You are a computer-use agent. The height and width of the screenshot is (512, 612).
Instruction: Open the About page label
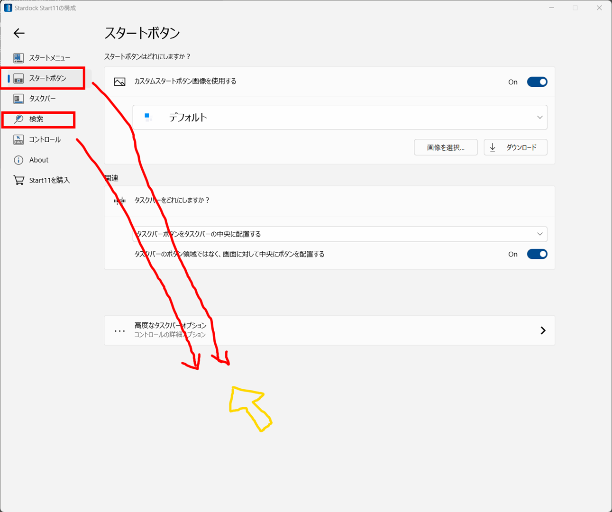tap(39, 160)
